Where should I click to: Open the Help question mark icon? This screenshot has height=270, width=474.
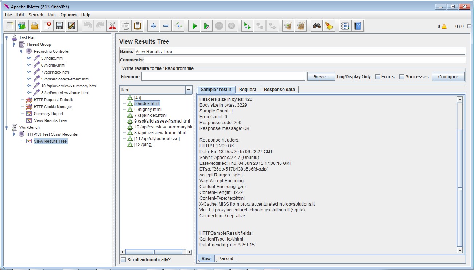tap(357, 26)
